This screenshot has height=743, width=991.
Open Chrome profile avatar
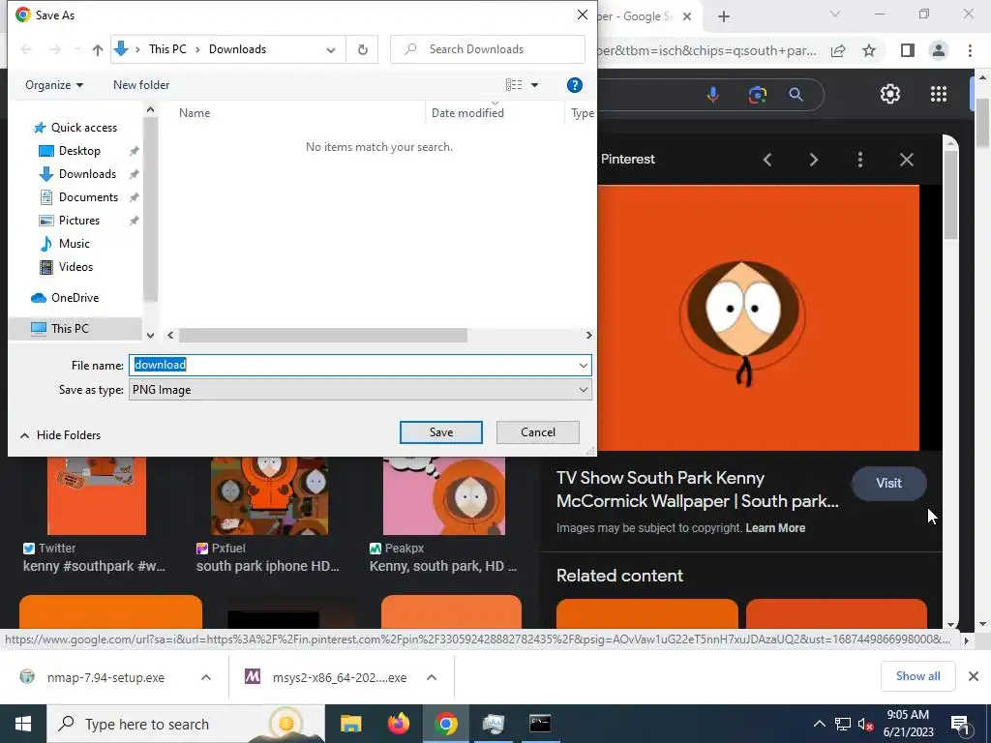click(x=939, y=50)
